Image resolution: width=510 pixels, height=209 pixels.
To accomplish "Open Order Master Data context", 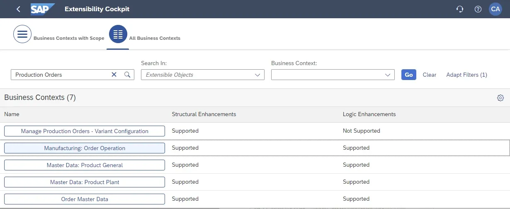I will tap(85, 199).
